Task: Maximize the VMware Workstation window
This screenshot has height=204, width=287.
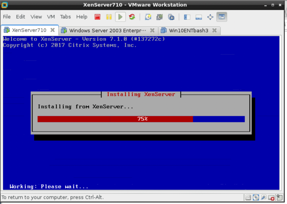Action: coord(273,5)
